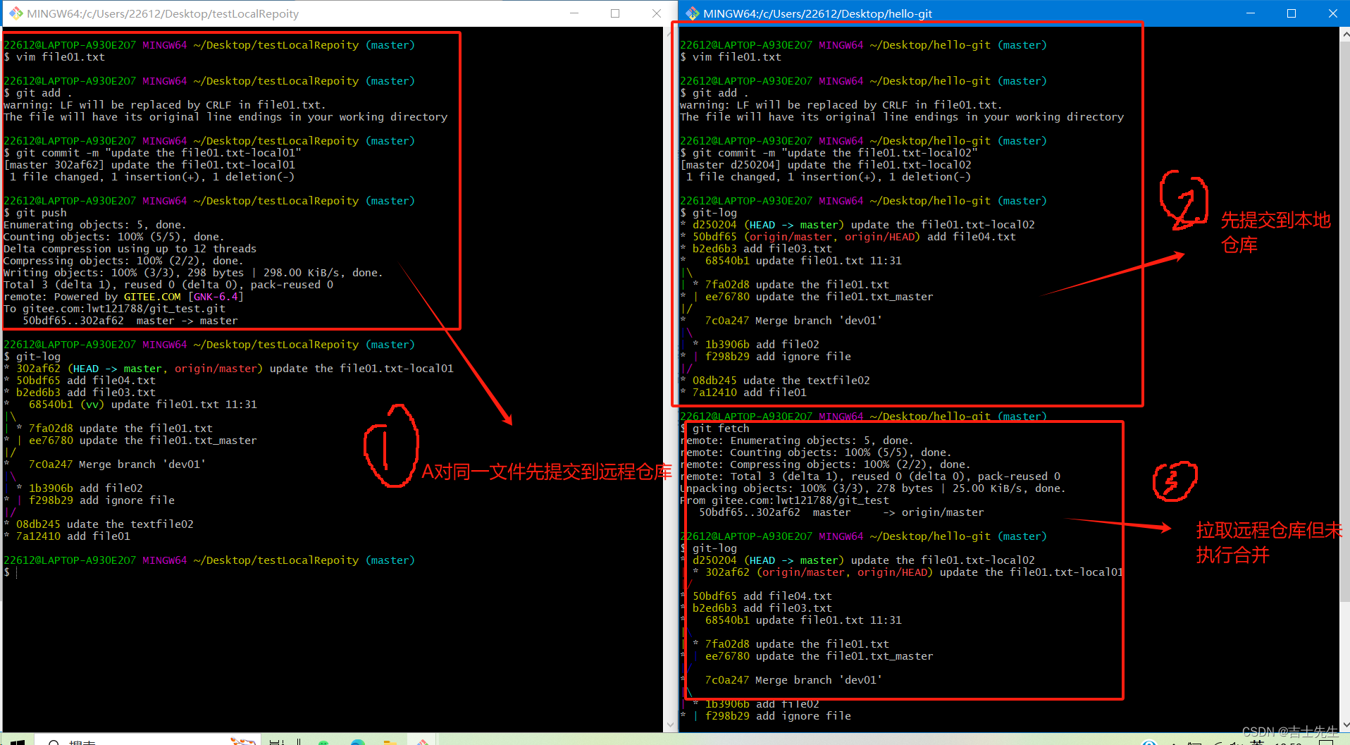Click scroll-down arrow in hello-git window scrollbar
This screenshot has height=745, width=1350.
[x=1345, y=725]
